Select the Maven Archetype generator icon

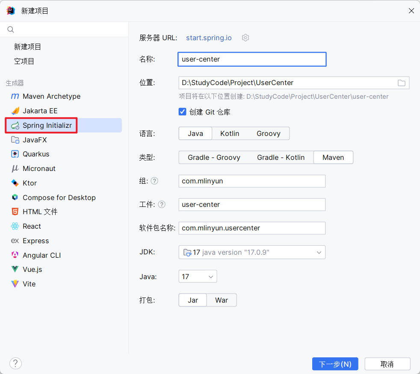[x=15, y=96]
